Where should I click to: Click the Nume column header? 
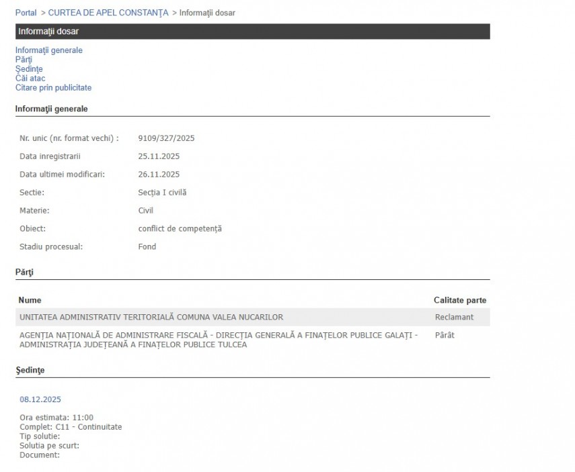point(30,300)
